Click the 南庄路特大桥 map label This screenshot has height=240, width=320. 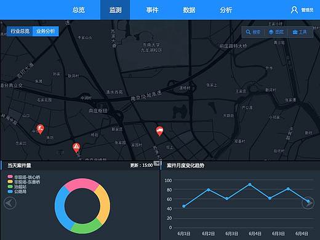pos(233,46)
